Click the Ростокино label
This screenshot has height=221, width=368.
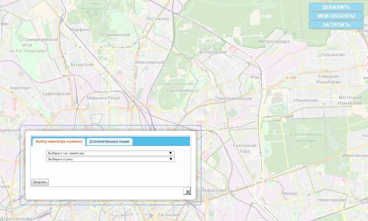click(x=158, y=18)
